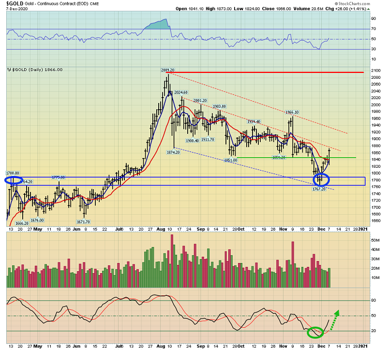
Task: Click the green up-triangle beside the Chg value
Action: [x=369, y=9]
